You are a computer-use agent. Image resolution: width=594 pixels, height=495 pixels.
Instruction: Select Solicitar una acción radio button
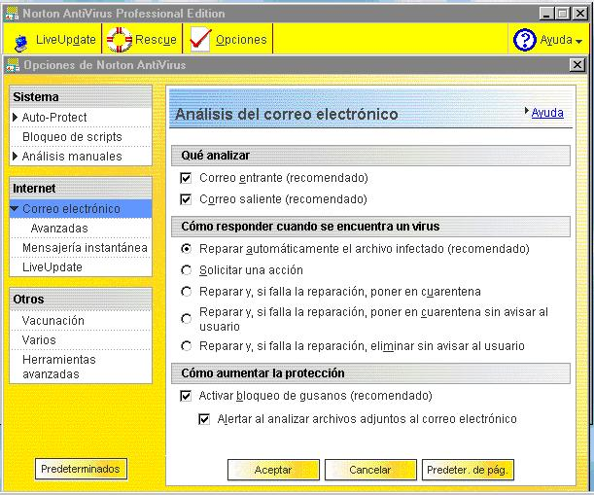pos(186,270)
